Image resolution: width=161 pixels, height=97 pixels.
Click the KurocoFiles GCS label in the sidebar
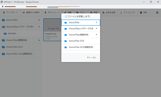pos(14,47)
